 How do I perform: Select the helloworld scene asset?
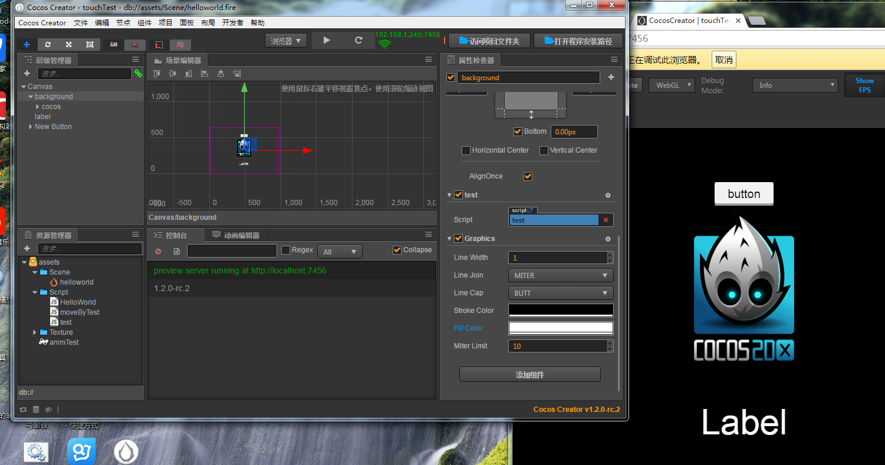[x=77, y=282]
